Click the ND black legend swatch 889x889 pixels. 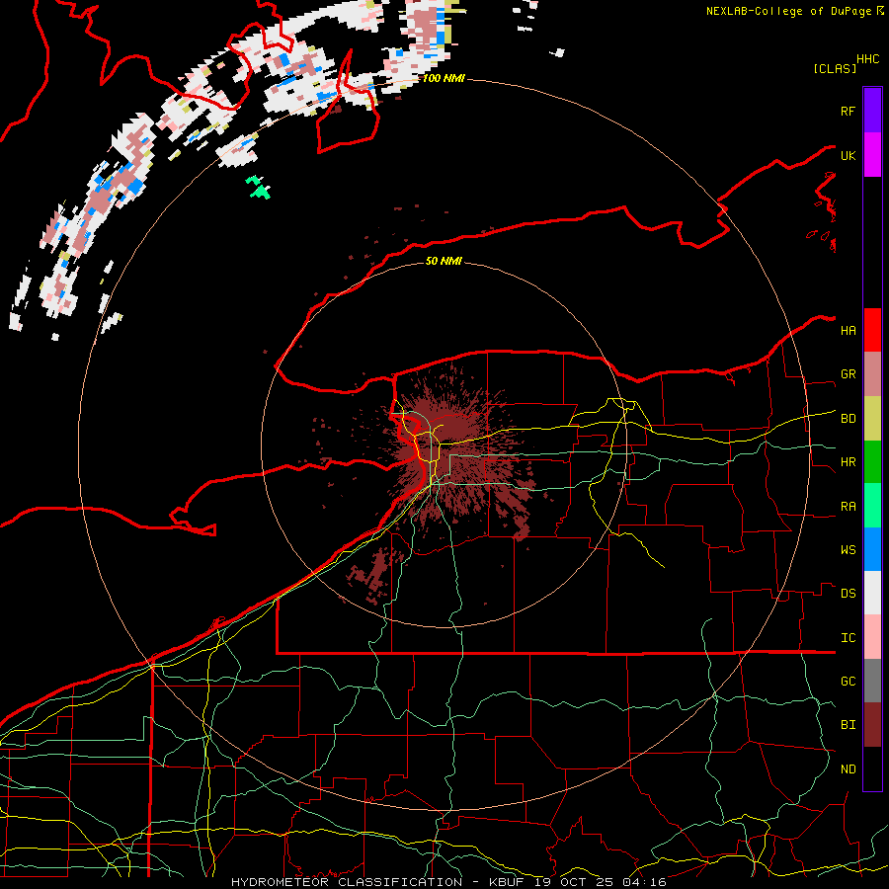(x=872, y=768)
